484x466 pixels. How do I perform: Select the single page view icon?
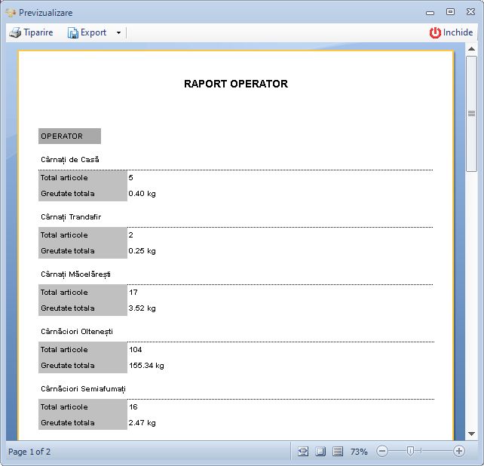pyautogui.click(x=320, y=452)
